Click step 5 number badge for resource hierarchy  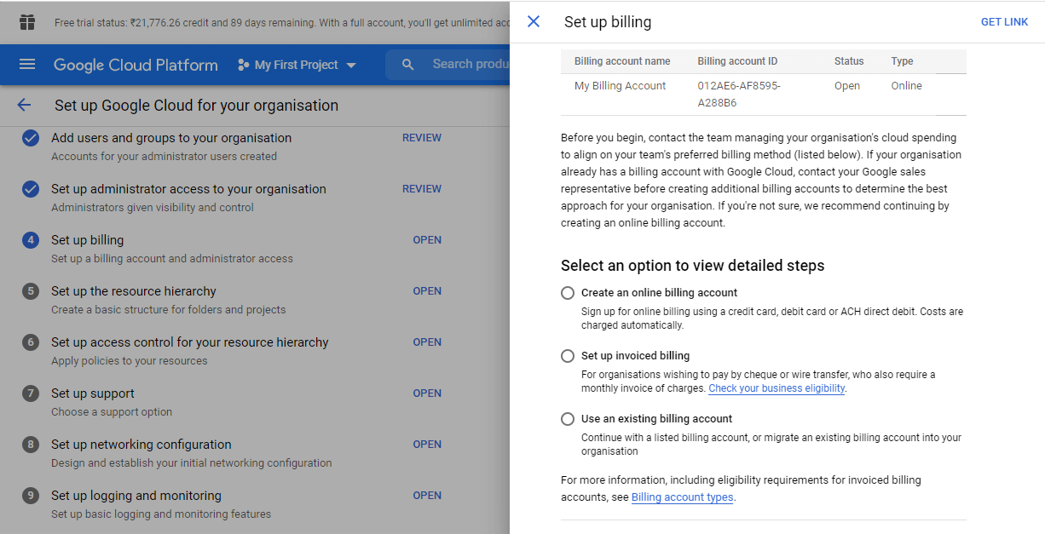click(31, 291)
